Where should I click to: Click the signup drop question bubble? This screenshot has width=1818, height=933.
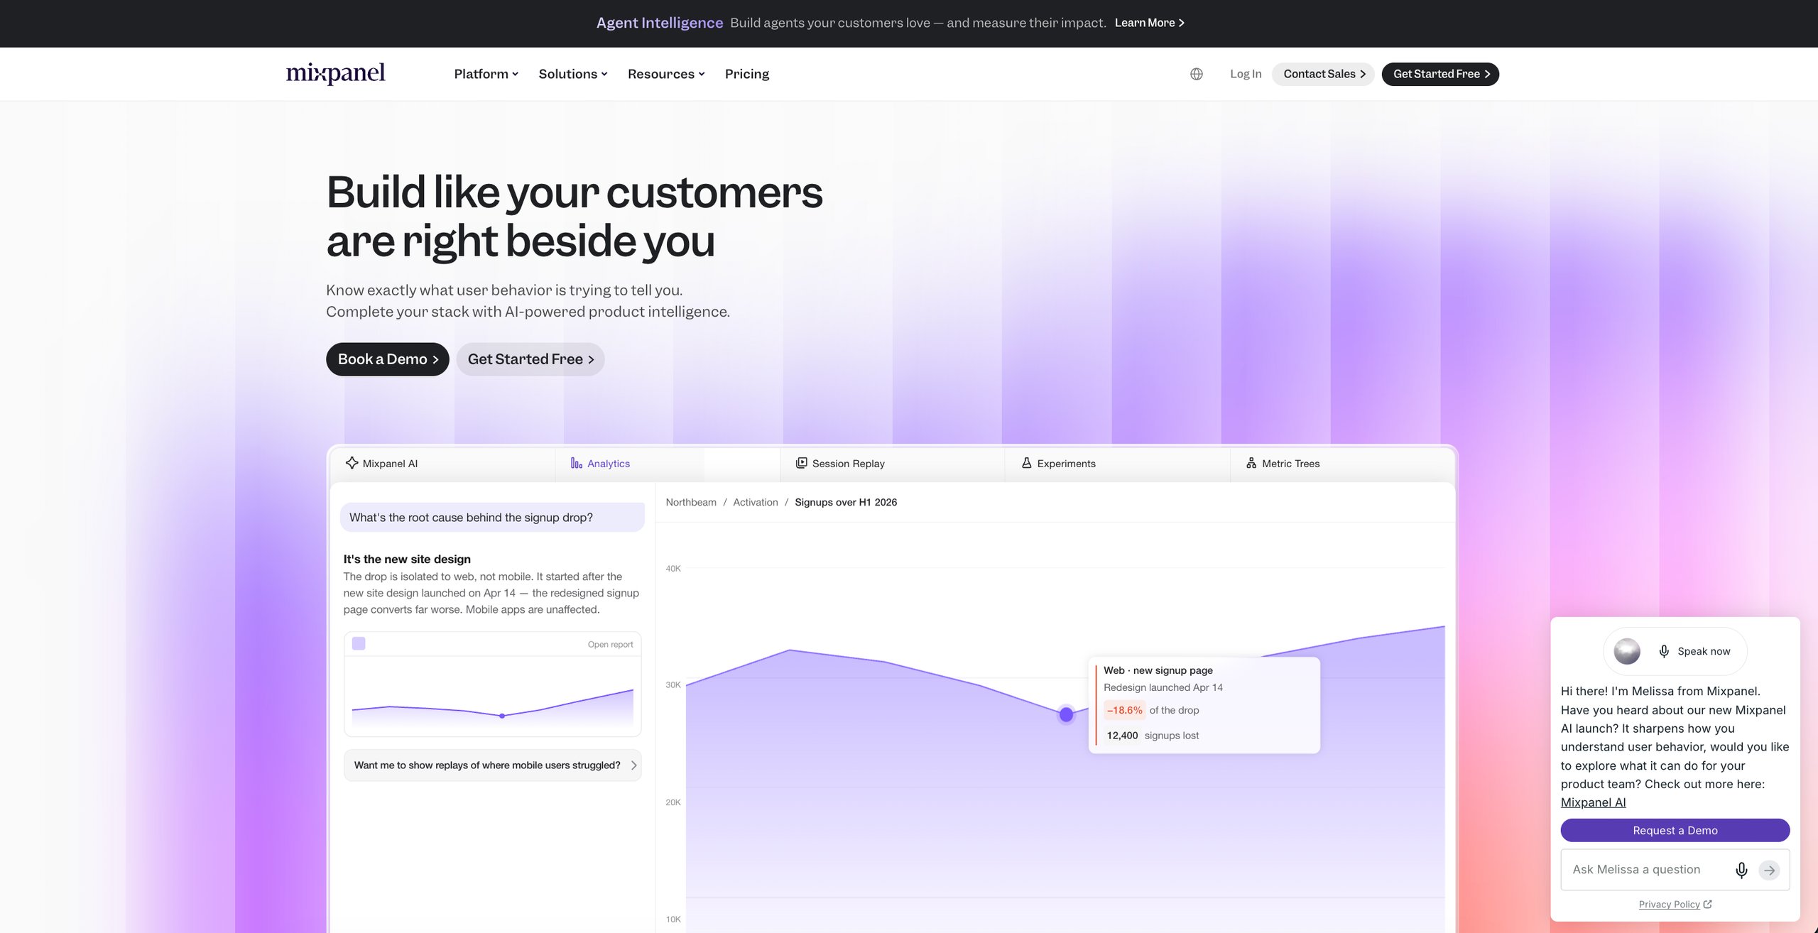pos(492,518)
